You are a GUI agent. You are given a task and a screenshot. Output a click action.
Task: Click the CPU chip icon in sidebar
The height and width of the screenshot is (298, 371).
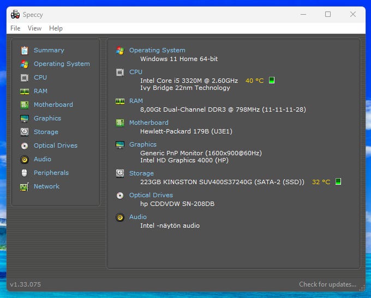(25, 78)
